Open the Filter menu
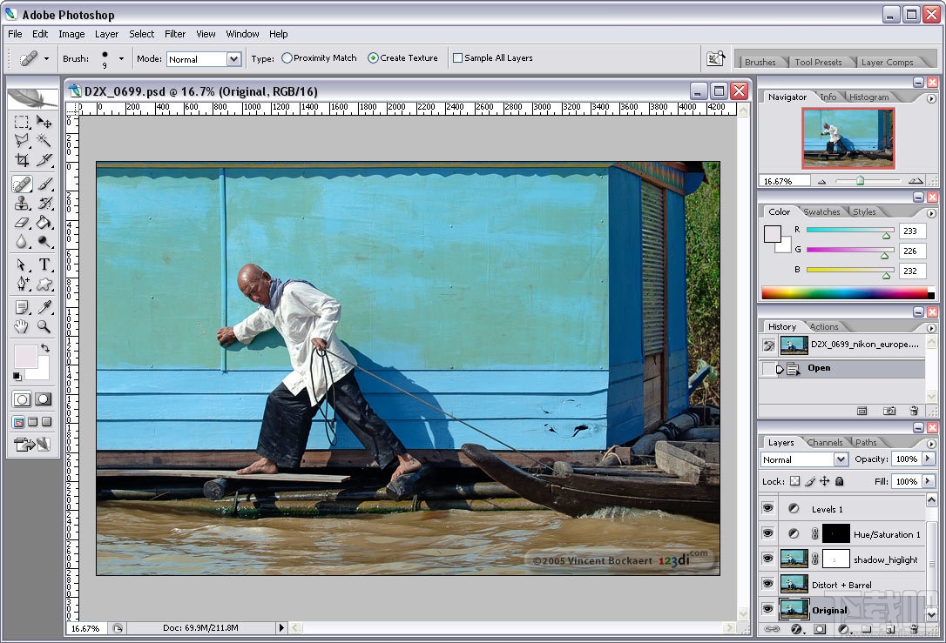 tap(174, 34)
